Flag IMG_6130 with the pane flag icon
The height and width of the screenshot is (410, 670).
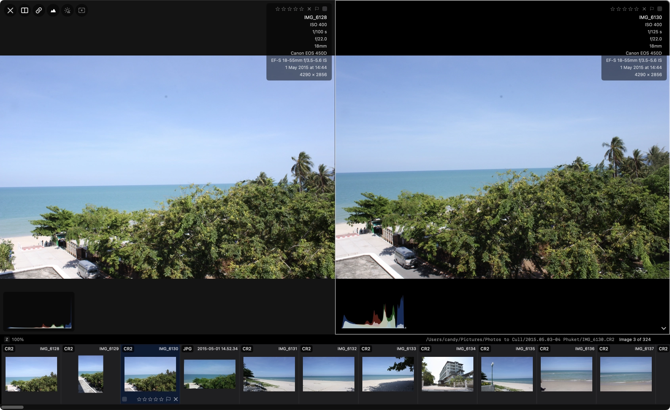pyautogui.click(x=652, y=9)
